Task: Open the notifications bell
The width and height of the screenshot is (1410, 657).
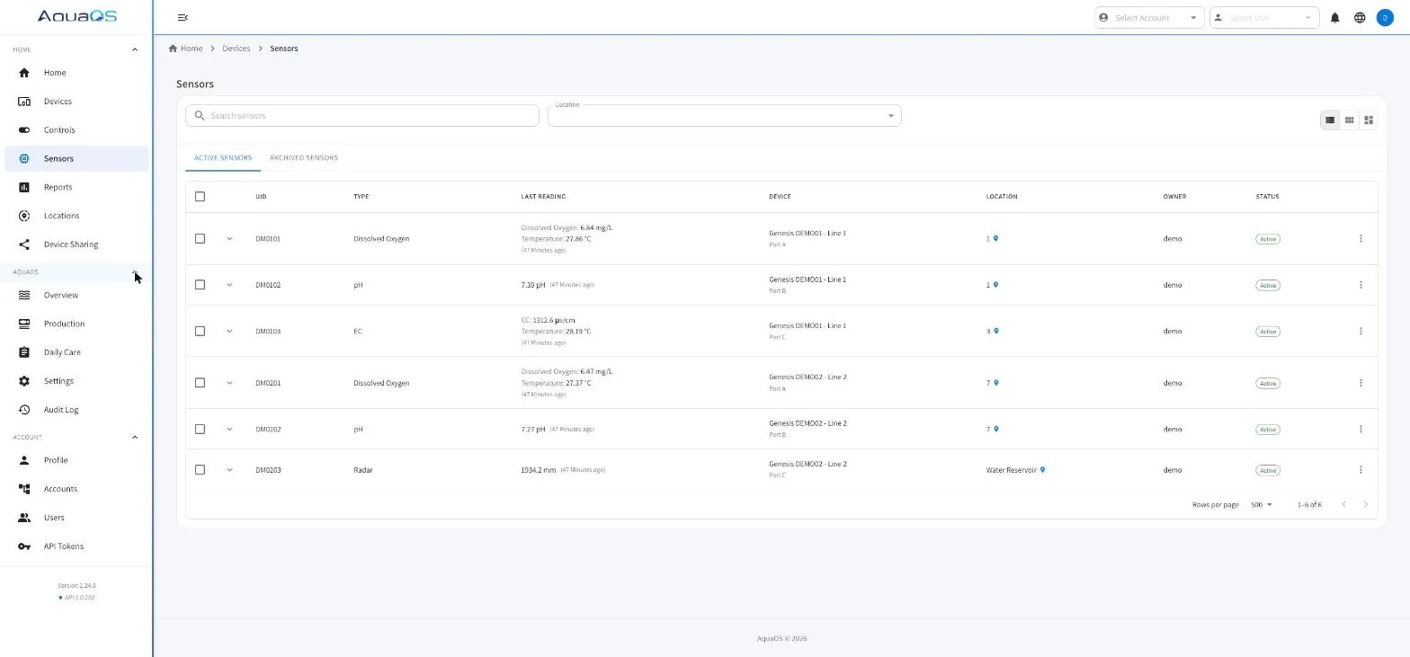Action: click(x=1334, y=18)
